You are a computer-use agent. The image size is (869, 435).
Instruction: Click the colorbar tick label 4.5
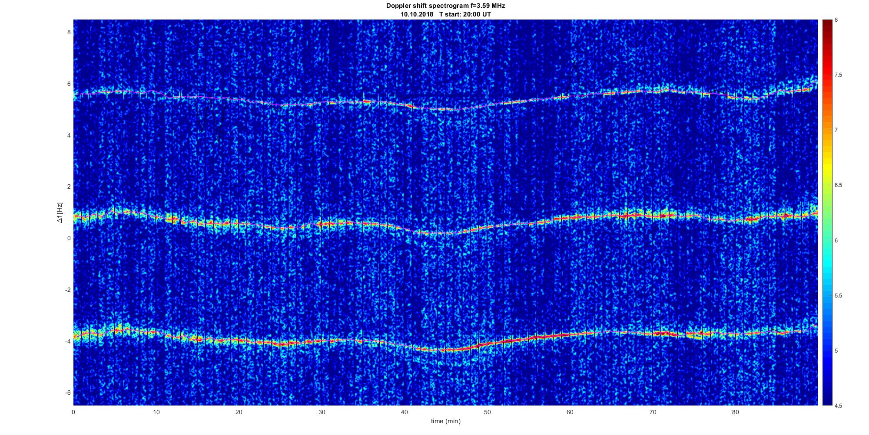point(838,406)
